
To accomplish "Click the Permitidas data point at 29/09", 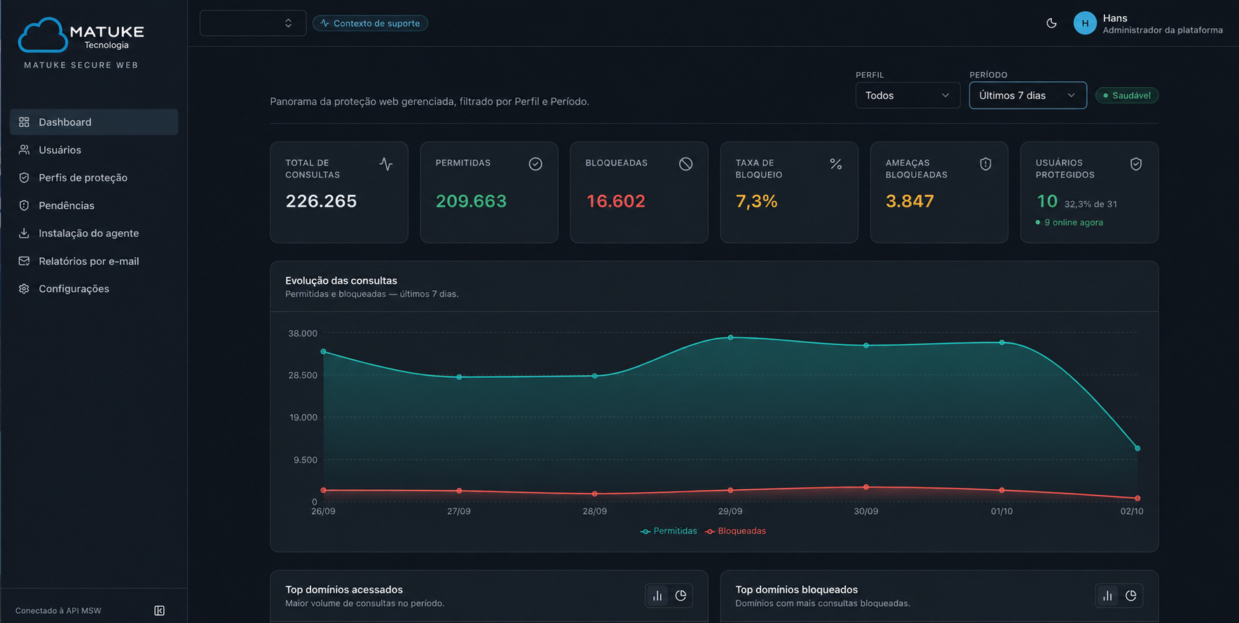I will 730,338.
